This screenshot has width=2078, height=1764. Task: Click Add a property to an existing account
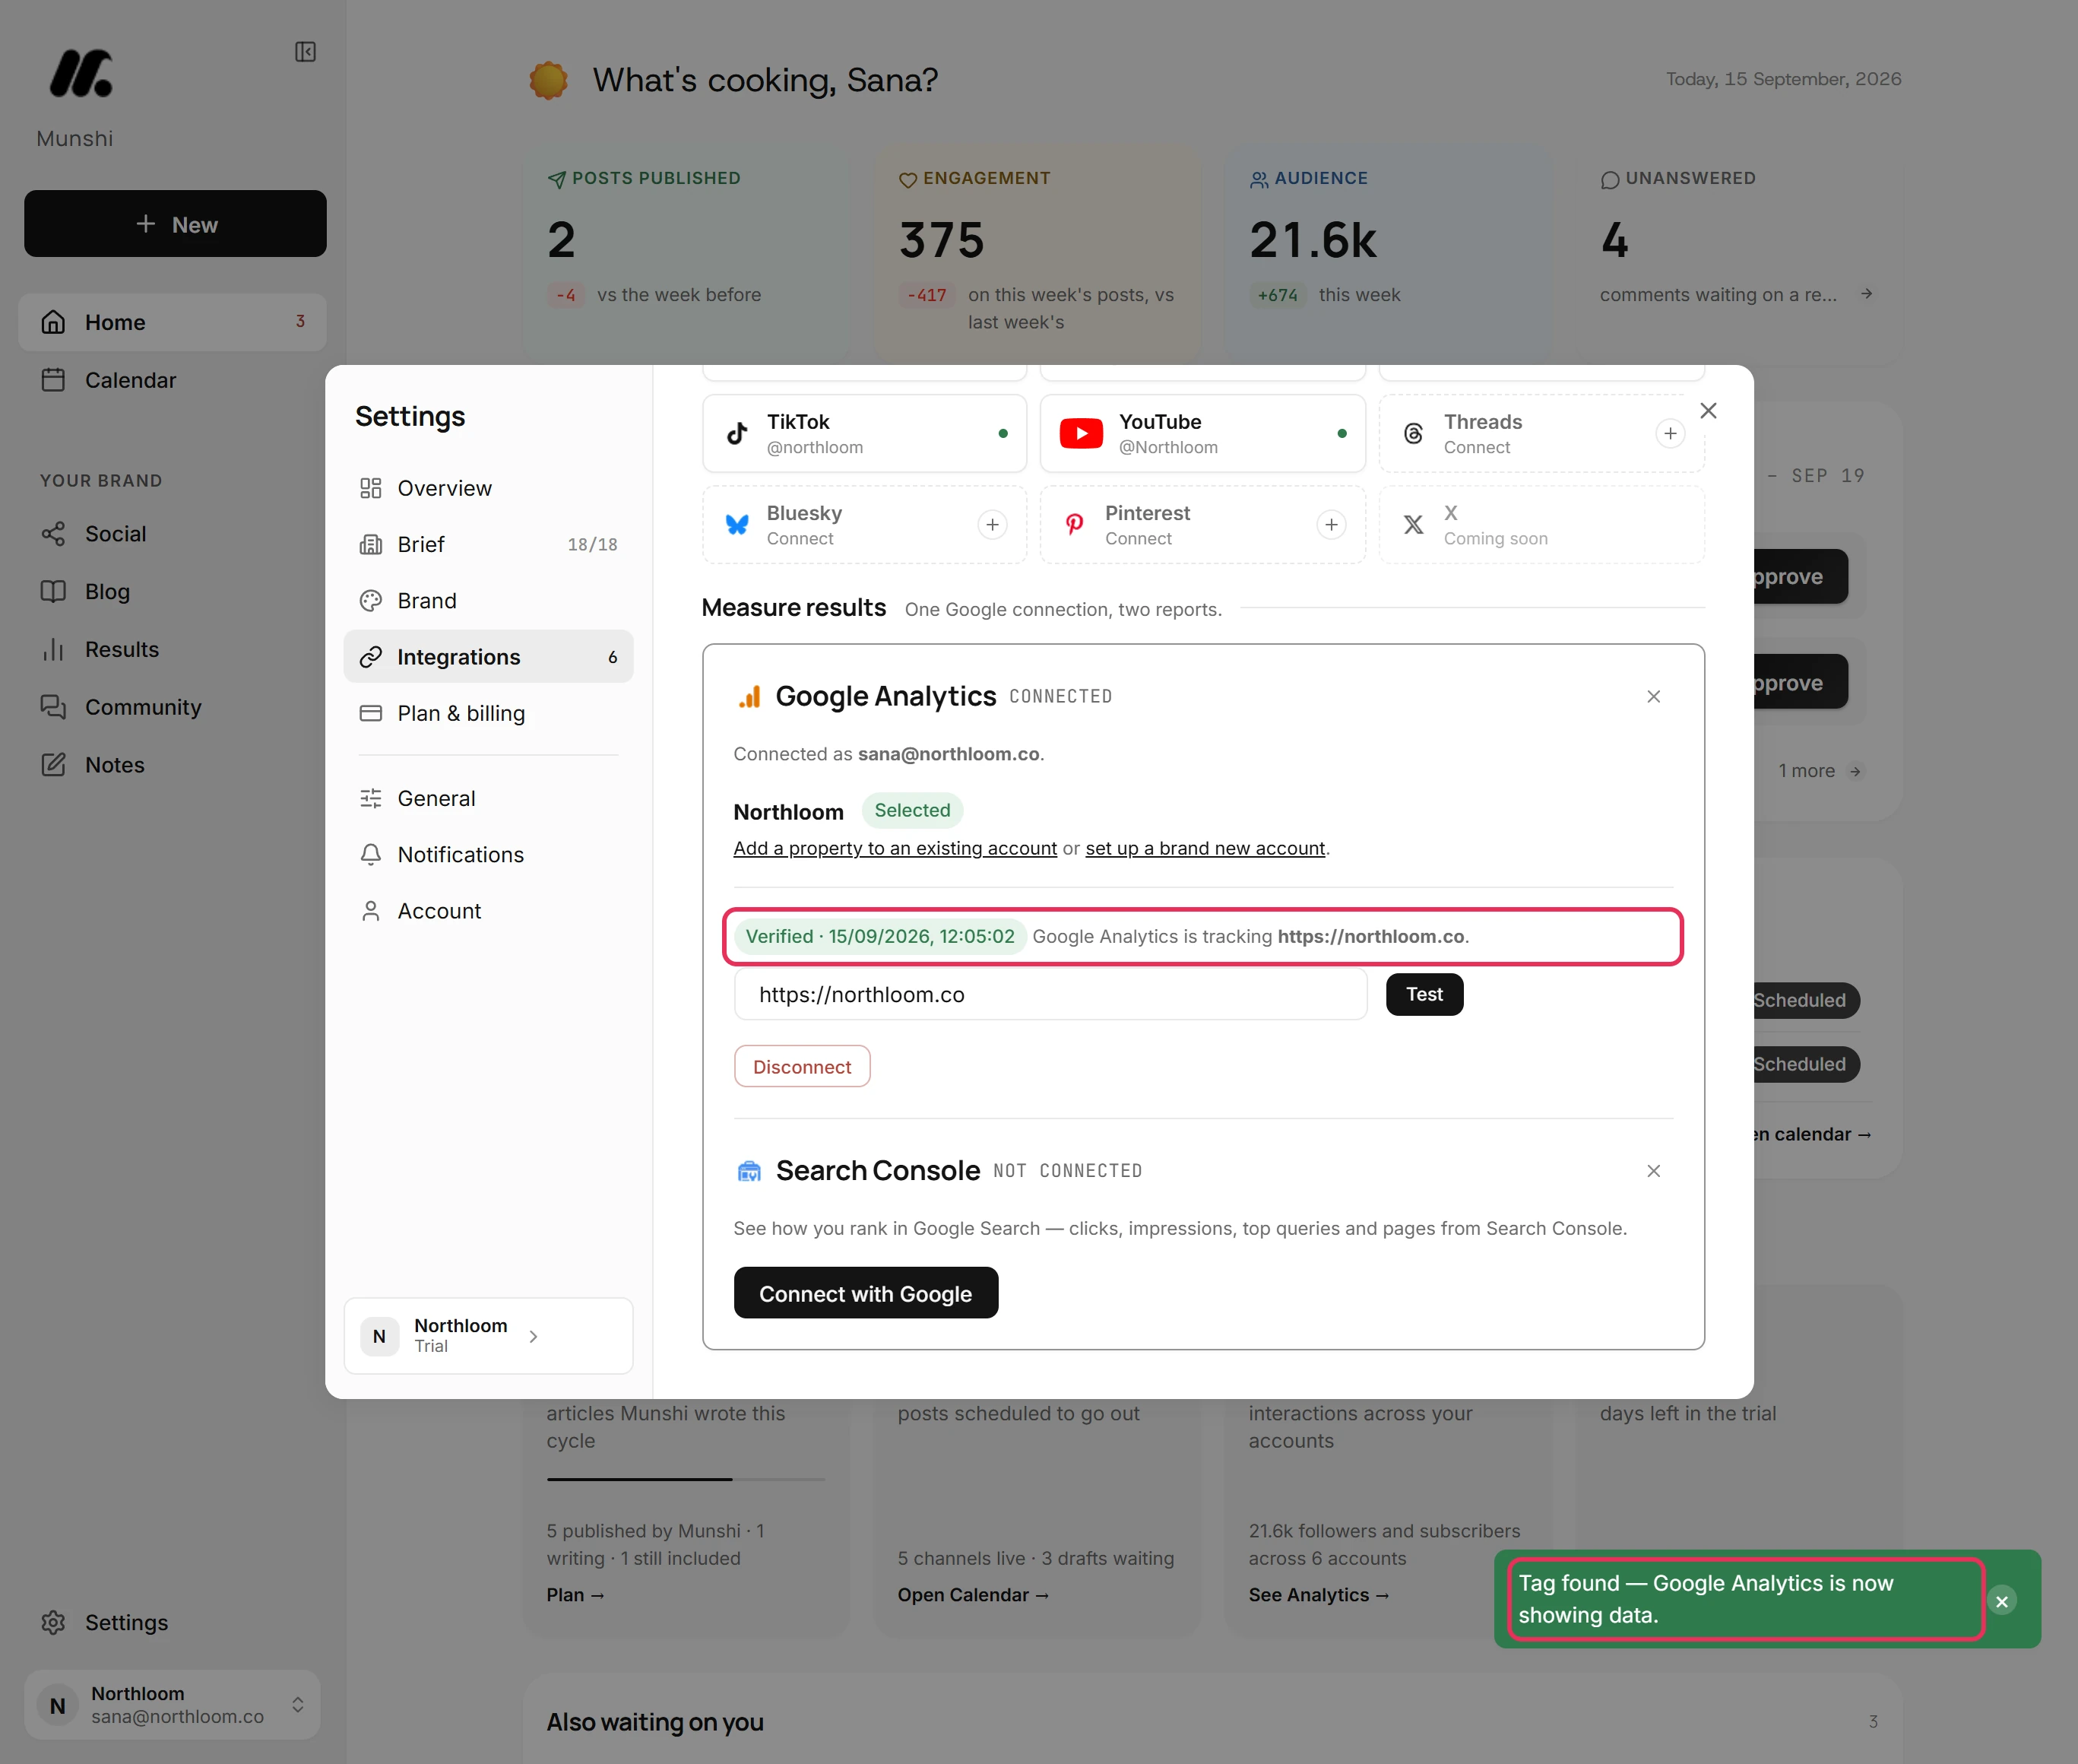point(895,849)
